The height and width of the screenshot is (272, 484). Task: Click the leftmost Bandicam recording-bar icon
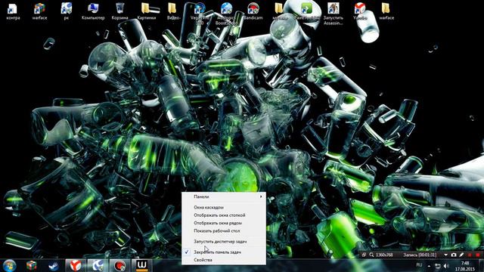coord(364,255)
